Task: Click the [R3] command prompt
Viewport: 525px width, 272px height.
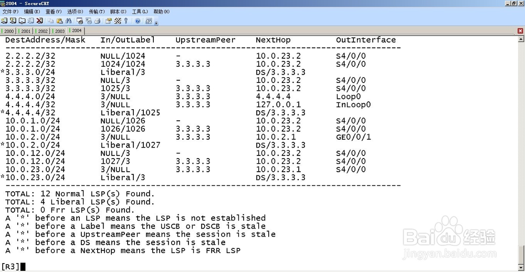Action: (x=10, y=267)
